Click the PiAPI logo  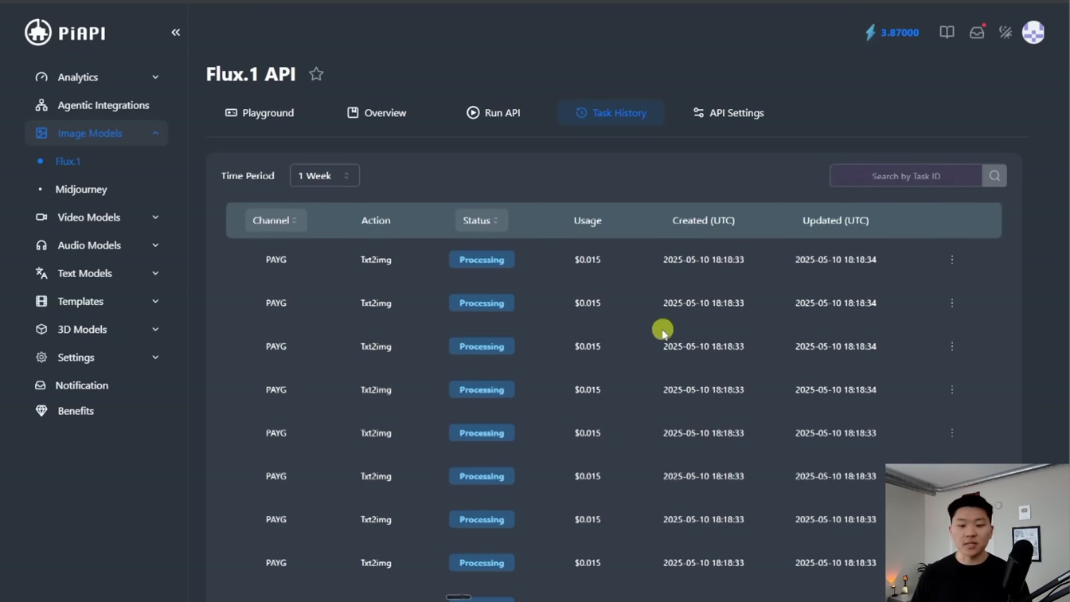pyautogui.click(x=65, y=33)
